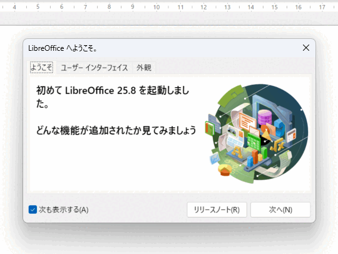Close the LibreOffice へようこそ dialog
Screen dimensions: 338x254
tap(306, 48)
